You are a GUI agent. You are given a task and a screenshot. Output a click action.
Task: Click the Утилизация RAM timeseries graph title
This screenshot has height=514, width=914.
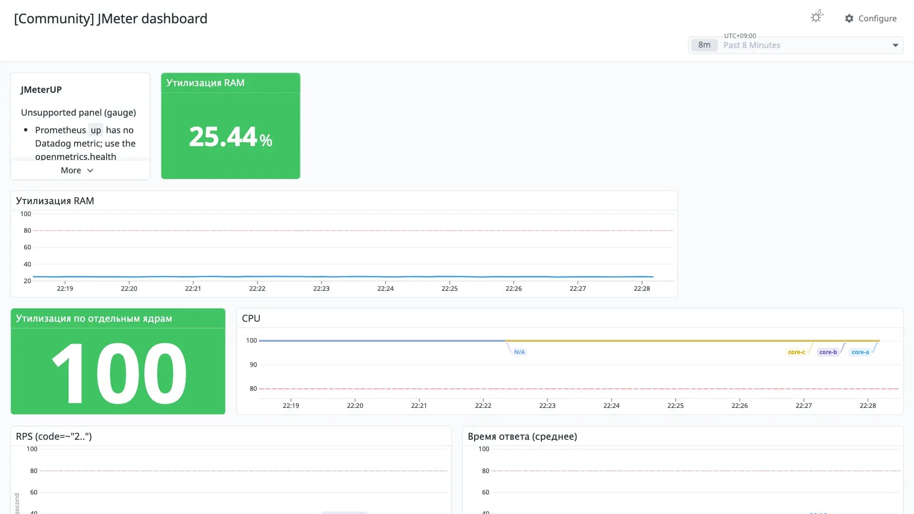point(55,201)
